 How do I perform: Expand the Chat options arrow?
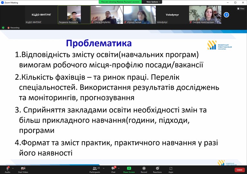(x=119, y=168)
